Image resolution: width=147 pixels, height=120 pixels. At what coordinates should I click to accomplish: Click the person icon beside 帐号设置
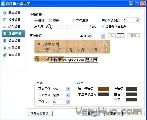pyautogui.click(x=5, y=48)
